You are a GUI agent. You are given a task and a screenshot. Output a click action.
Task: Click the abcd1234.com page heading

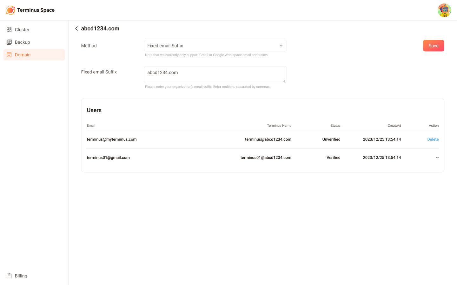100,28
